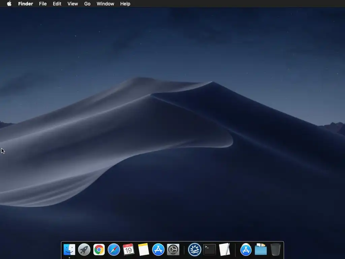Image resolution: width=345 pixels, height=259 pixels.
Task: Open System Preferences gear icon
Action: pyautogui.click(x=173, y=250)
